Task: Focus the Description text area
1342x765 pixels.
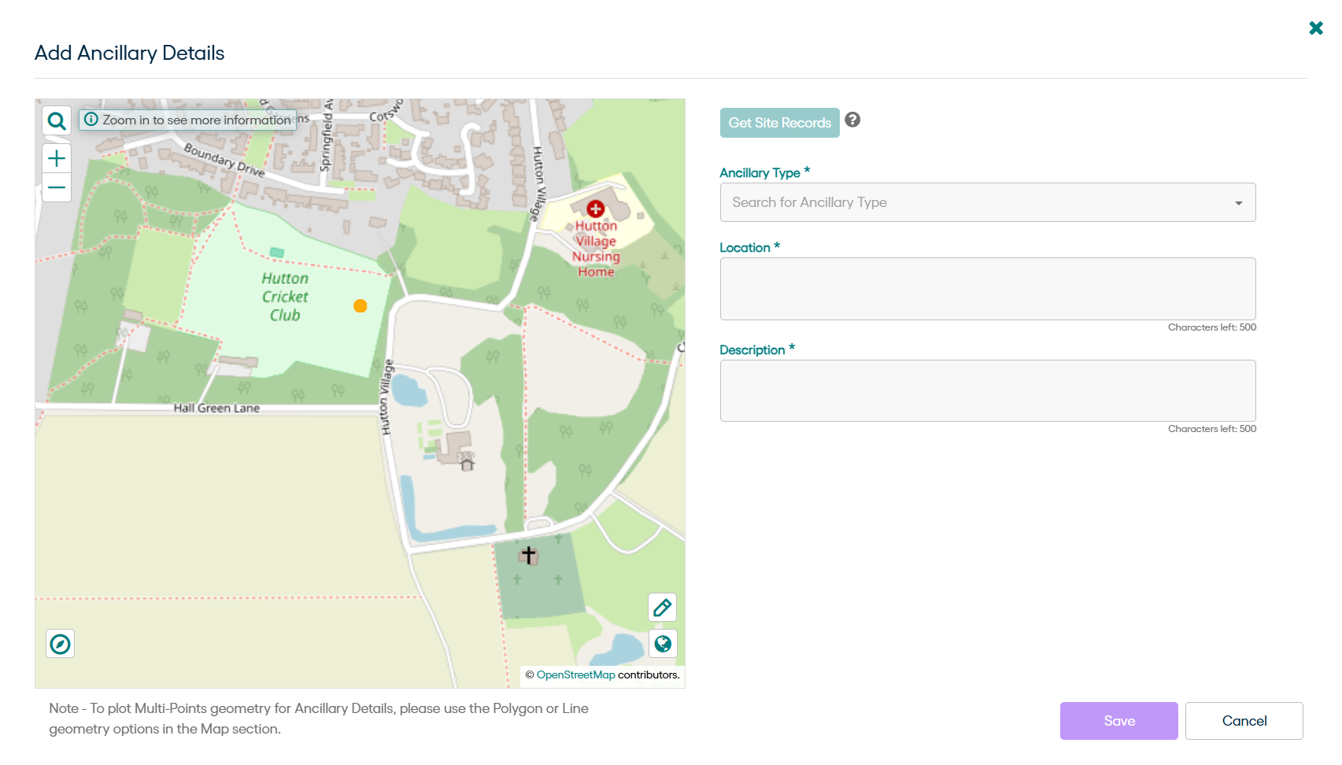Action: (987, 390)
